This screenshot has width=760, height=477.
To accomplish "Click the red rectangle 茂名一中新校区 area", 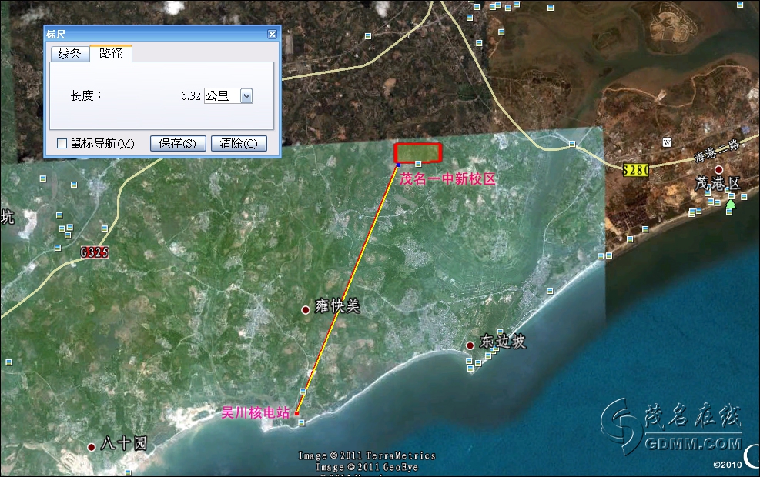I will (417, 152).
